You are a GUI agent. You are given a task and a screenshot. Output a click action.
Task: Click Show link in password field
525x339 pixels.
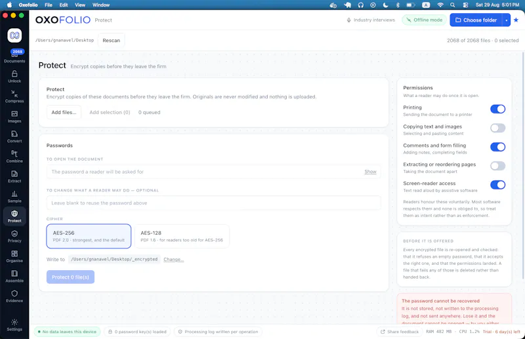click(x=370, y=172)
